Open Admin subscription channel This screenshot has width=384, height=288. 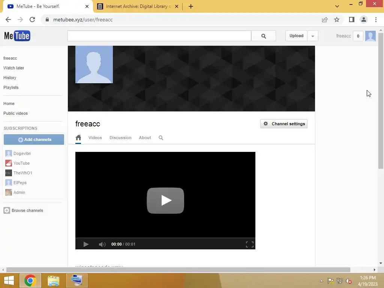(x=19, y=192)
